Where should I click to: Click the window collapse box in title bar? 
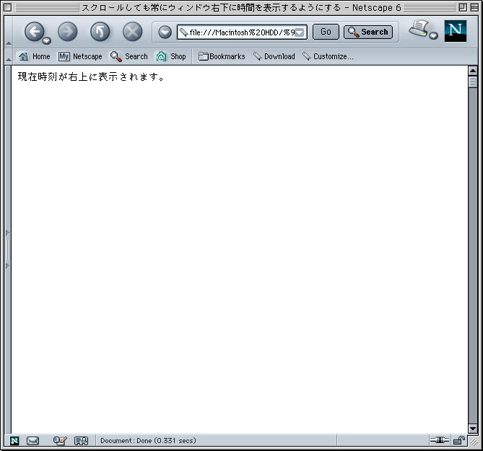[x=474, y=7]
